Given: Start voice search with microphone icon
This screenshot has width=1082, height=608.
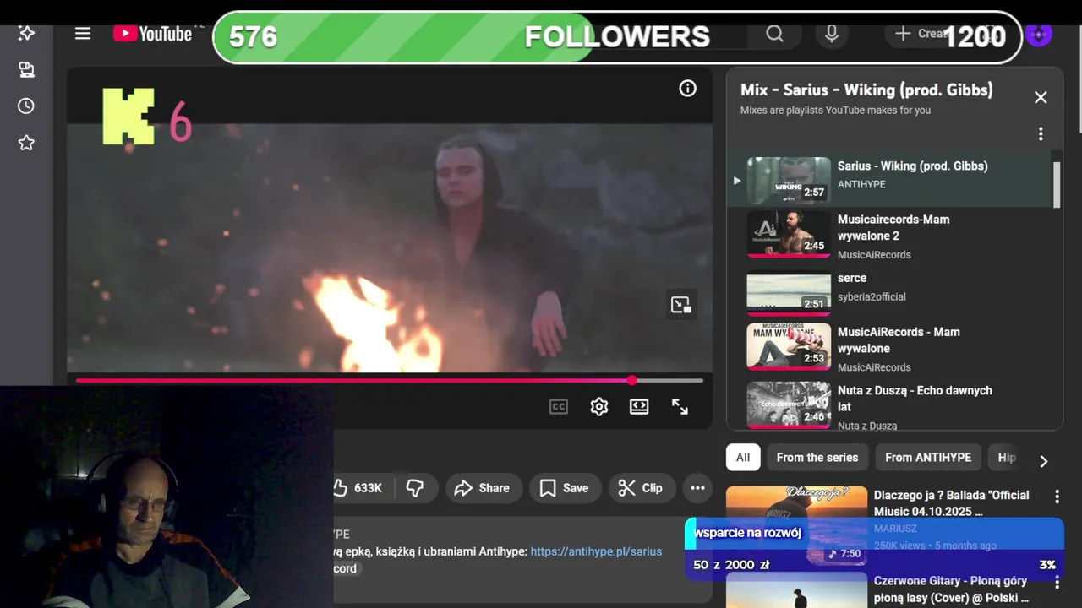Looking at the screenshot, I should pos(832,34).
